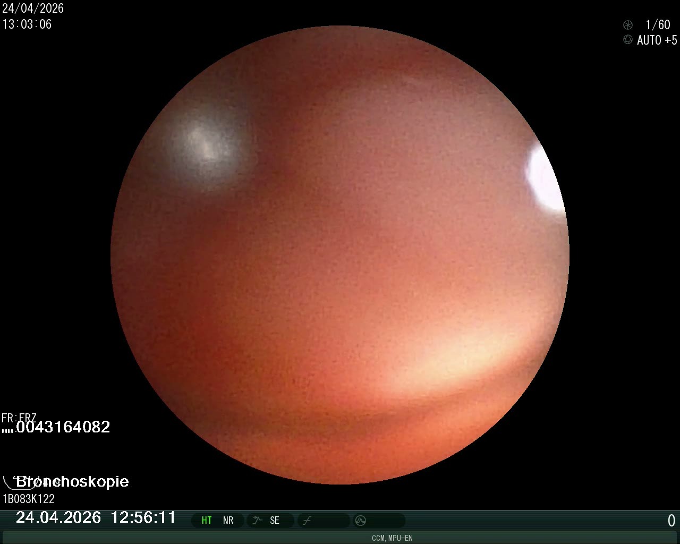Click the FR:FRZ freeze status label

19,418
